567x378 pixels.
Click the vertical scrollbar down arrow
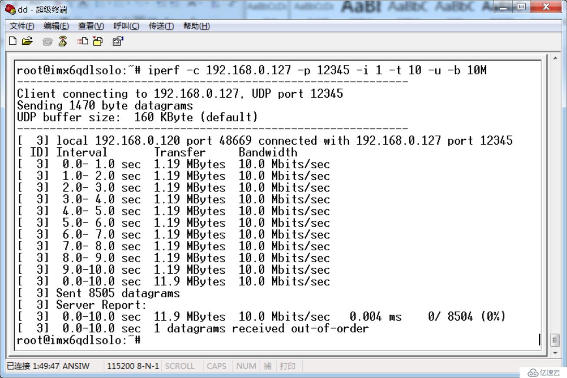pyautogui.click(x=555, y=353)
